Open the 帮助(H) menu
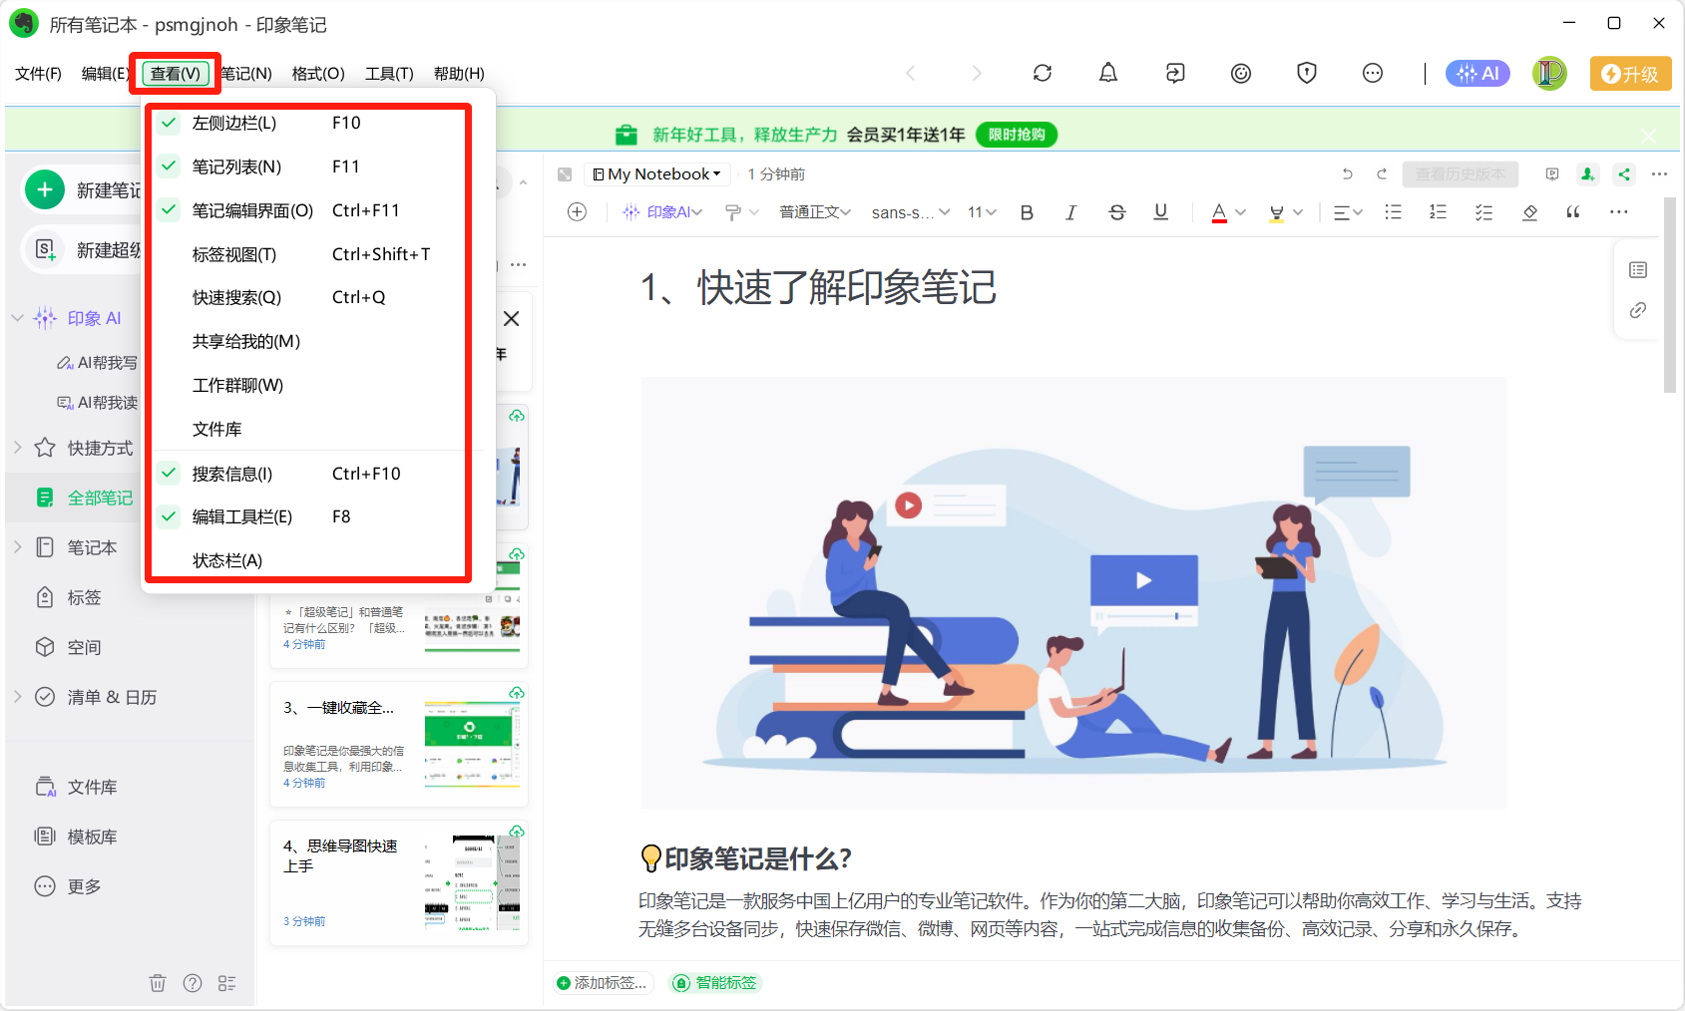1685x1011 pixels. click(x=459, y=74)
